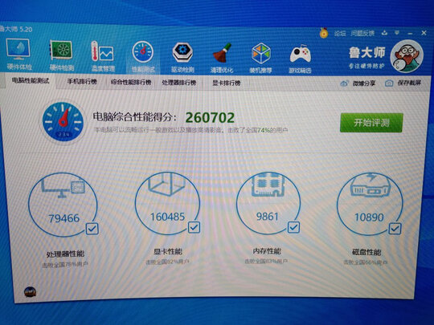Click the graphics score 160485
Screen dimensions: 434x325
point(167,217)
